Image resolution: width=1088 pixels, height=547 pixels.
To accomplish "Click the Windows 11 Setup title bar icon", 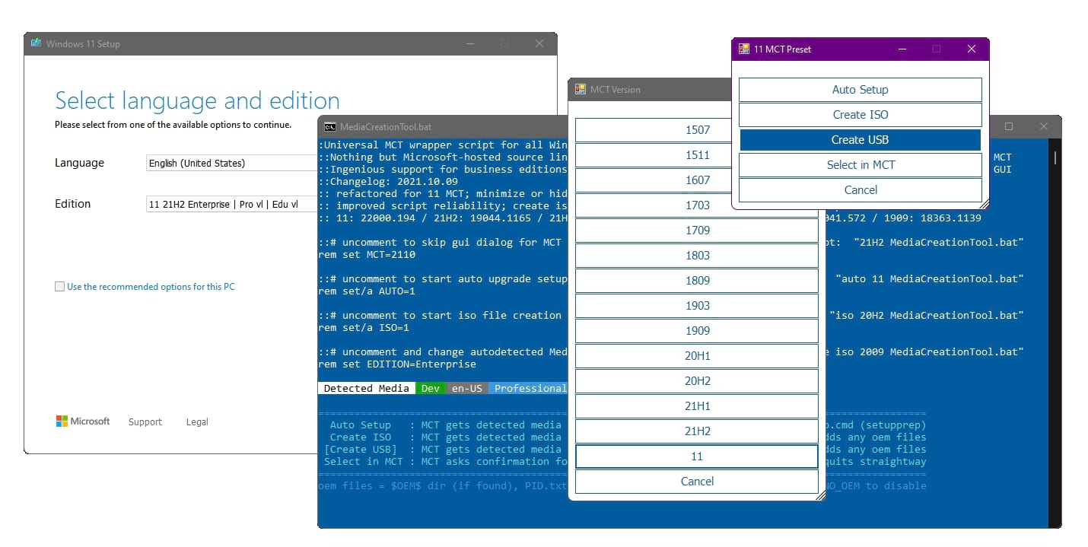I will coord(36,43).
